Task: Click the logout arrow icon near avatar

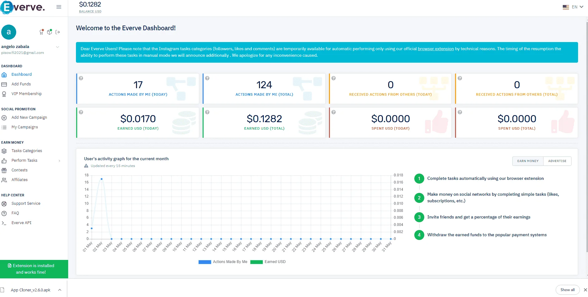Action: click(x=58, y=32)
